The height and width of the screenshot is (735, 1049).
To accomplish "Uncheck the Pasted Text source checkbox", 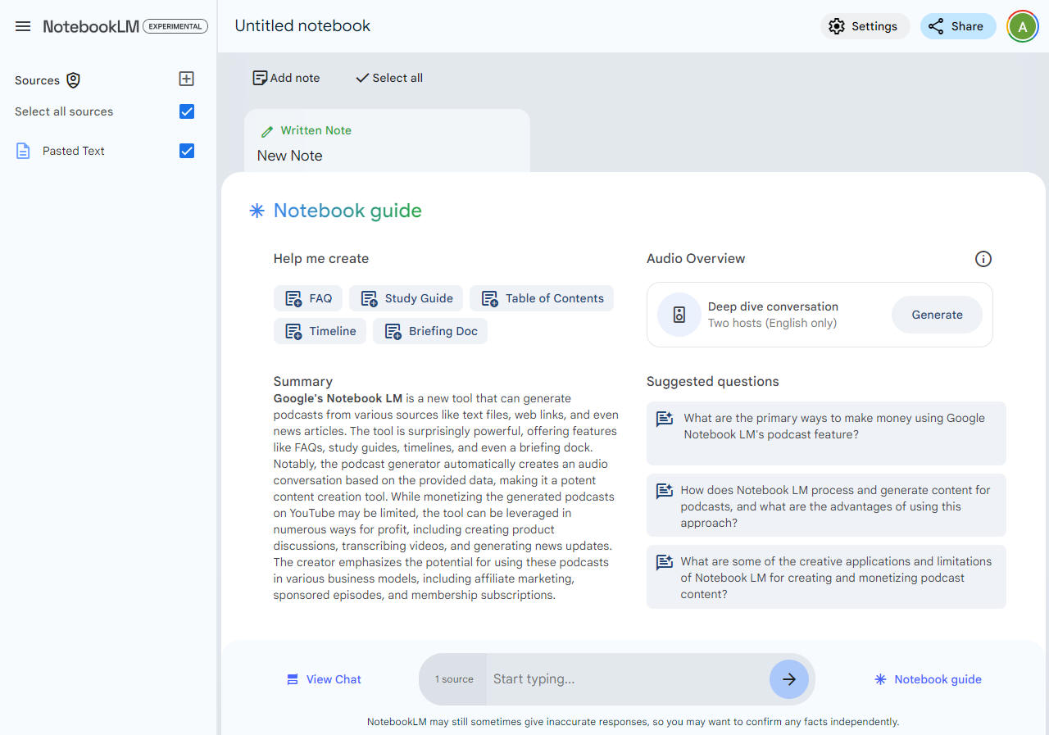I will [187, 151].
